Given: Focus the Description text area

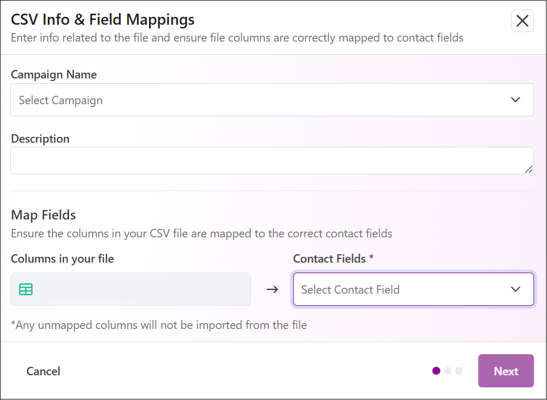Looking at the screenshot, I should (x=272, y=161).
